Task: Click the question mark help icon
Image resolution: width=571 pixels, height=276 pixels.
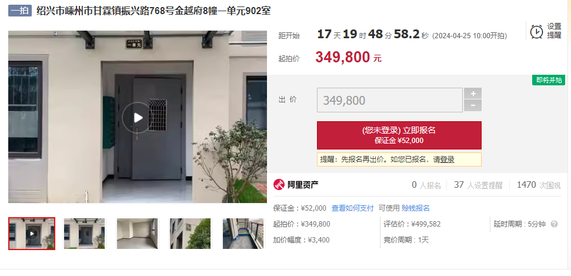Action: coord(555,224)
